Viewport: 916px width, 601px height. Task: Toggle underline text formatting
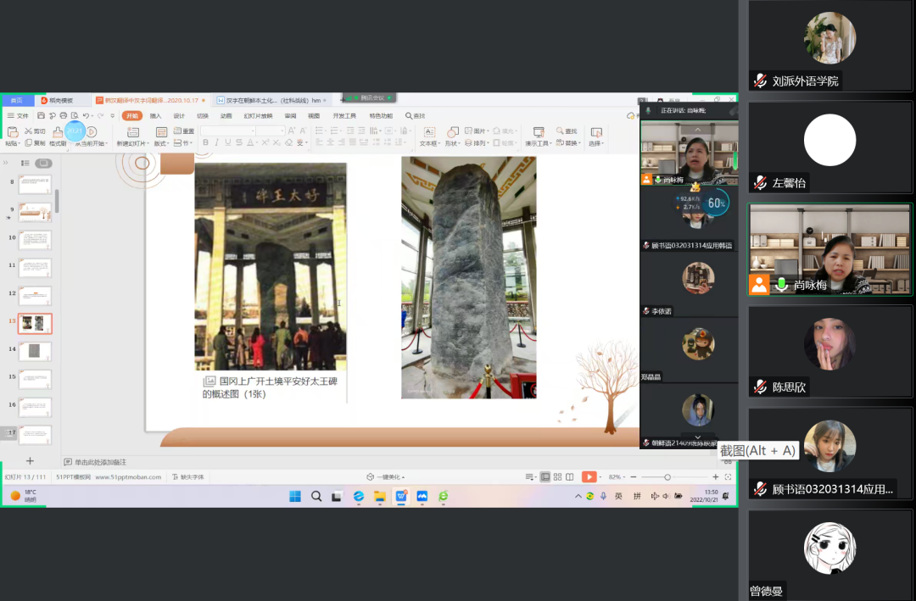point(228,143)
